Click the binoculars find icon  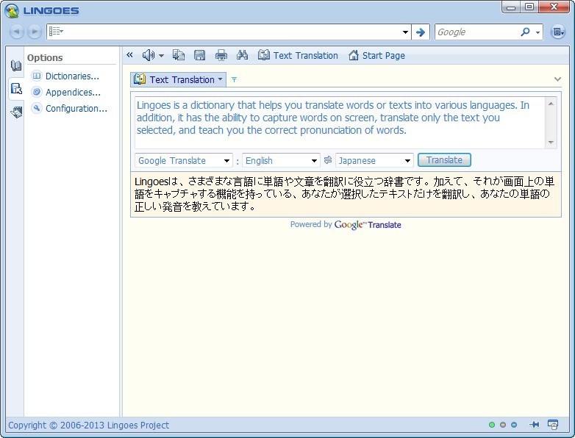[242, 55]
